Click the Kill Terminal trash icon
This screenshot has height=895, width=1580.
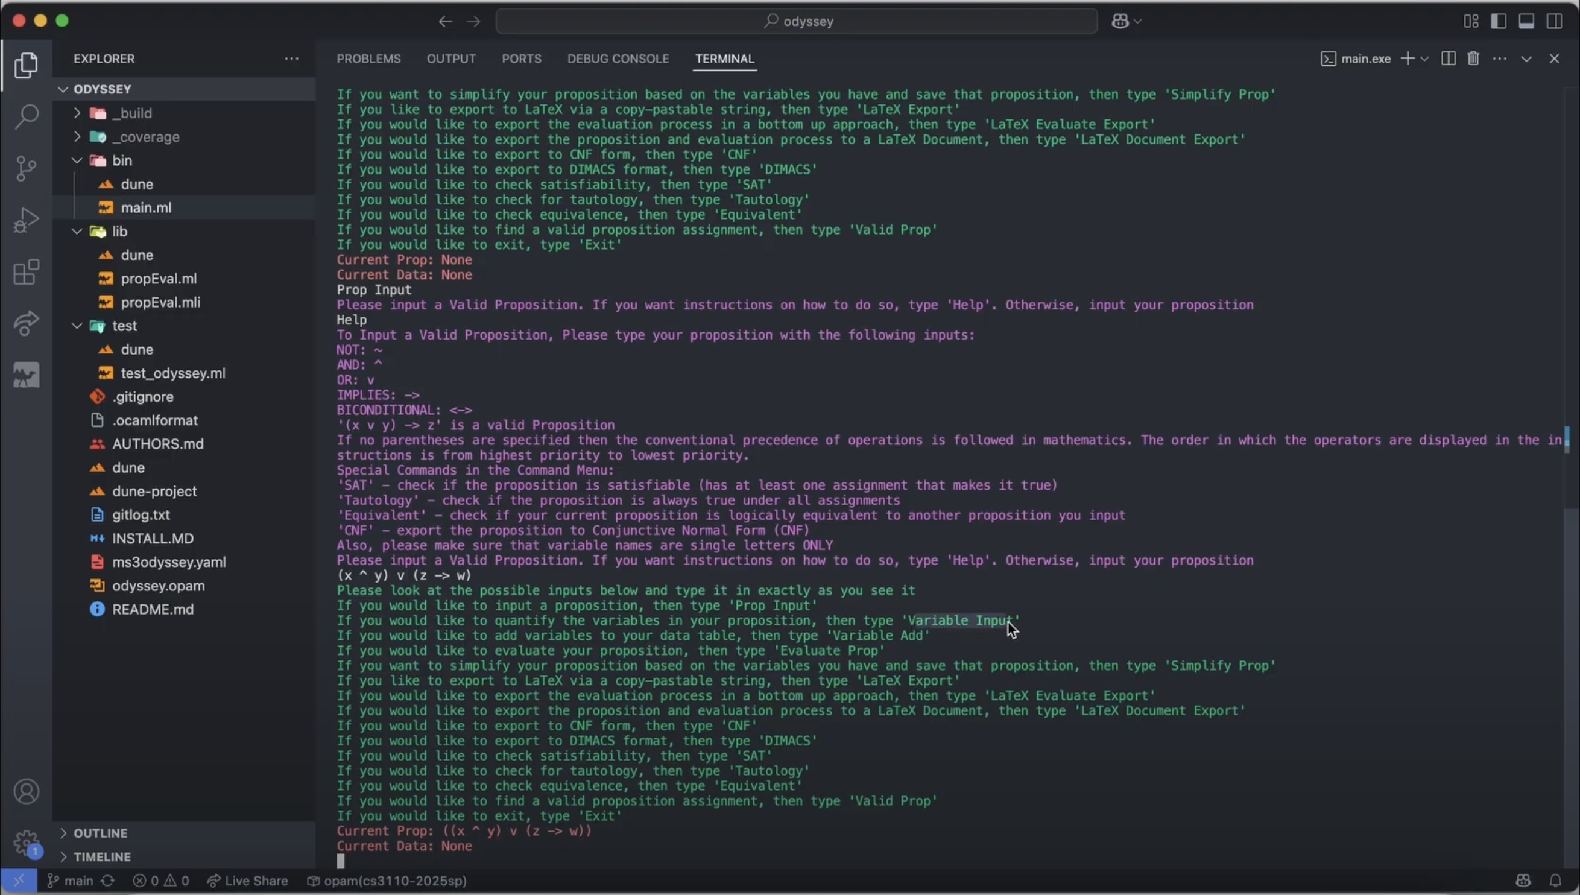(1473, 59)
